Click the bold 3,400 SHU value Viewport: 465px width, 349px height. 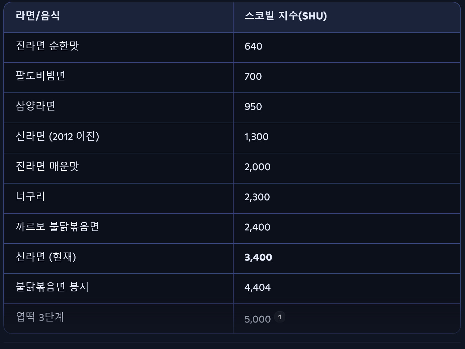pyautogui.click(x=258, y=257)
